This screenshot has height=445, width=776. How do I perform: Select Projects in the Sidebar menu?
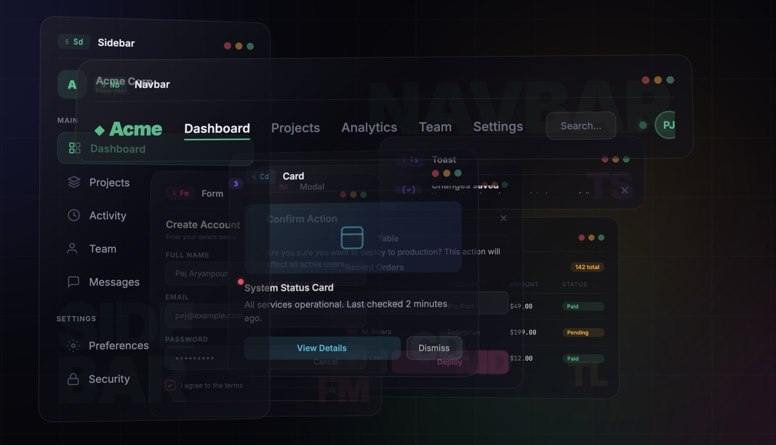coord(109,182)
